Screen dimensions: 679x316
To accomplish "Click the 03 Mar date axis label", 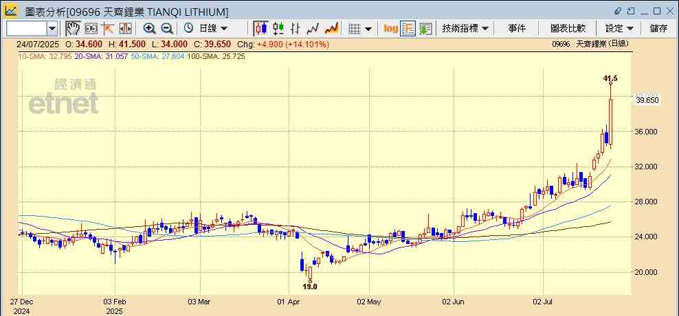I will 200,302.
